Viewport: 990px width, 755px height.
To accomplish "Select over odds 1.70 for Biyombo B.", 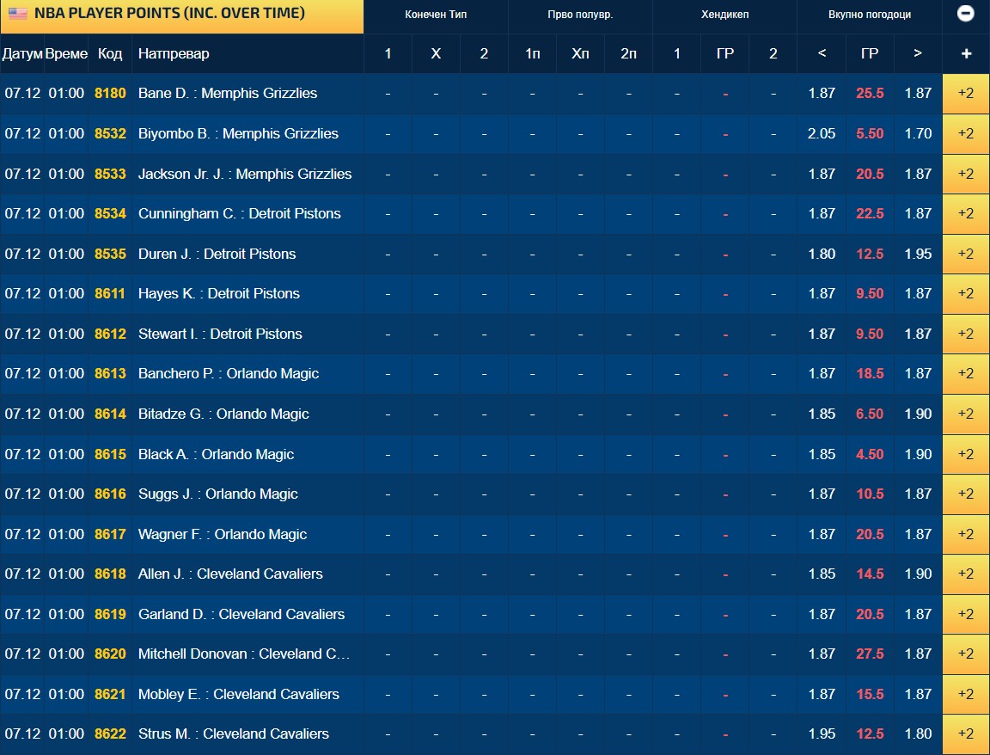I will click(x=918, y=133).
